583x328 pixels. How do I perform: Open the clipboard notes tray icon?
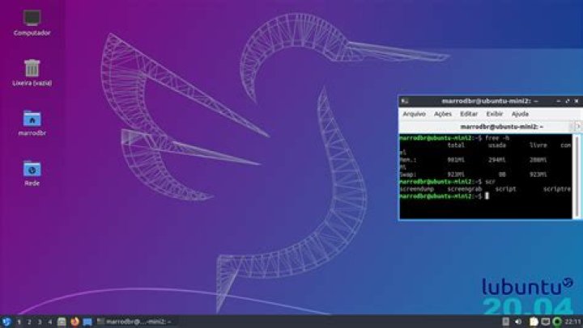click(x=534, y=322)
